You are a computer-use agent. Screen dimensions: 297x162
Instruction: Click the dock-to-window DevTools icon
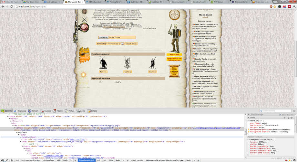(3, 160)
